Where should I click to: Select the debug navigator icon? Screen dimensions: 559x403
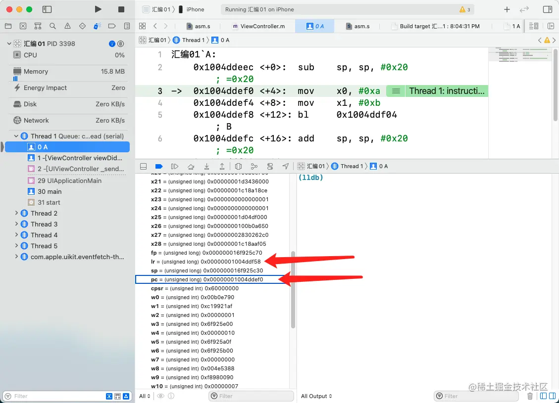(97, 26)
